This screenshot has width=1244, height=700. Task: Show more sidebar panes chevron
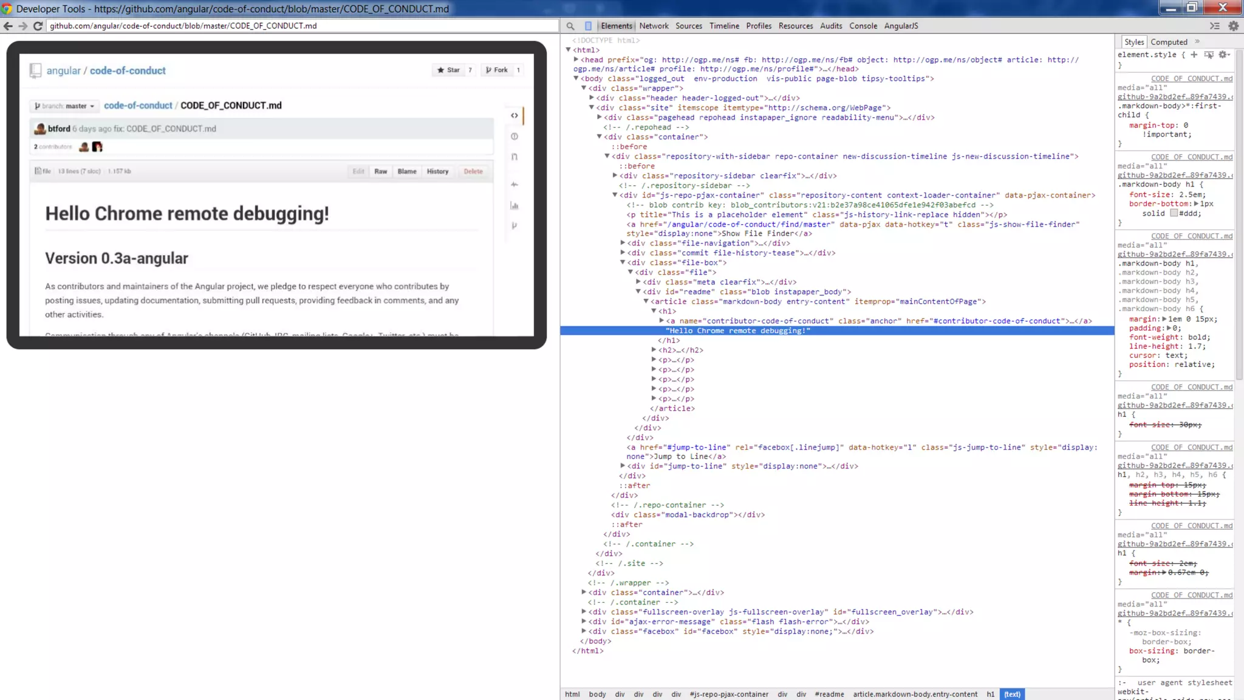[1197, 42]
